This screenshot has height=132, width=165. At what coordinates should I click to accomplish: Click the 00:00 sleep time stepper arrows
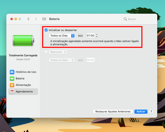tap(97, 60)
